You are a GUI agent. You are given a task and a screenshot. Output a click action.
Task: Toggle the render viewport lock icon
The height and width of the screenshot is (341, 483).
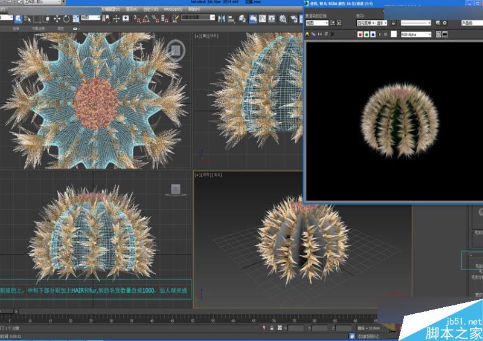coord(394,23)
